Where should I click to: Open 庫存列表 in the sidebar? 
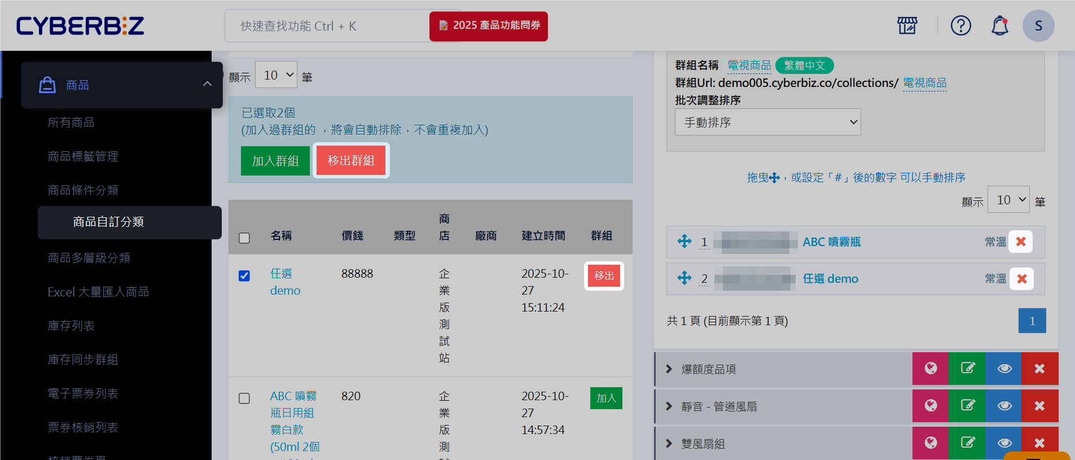pos(71,326)
